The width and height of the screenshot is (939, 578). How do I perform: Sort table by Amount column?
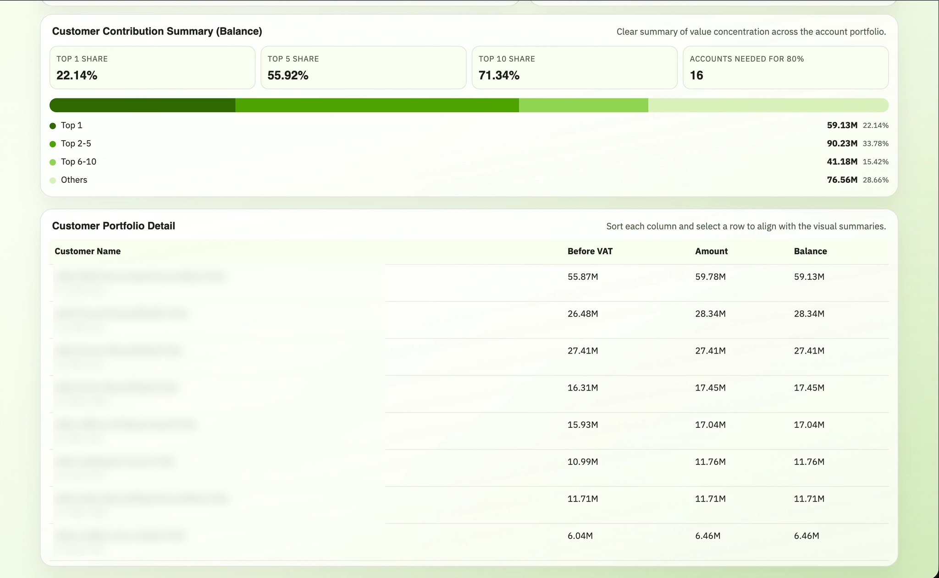tap(711, 251)
